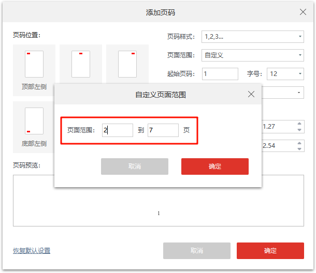Select the 底部左侧 page number position
316x273 pixels.
(x=34, y=127)
